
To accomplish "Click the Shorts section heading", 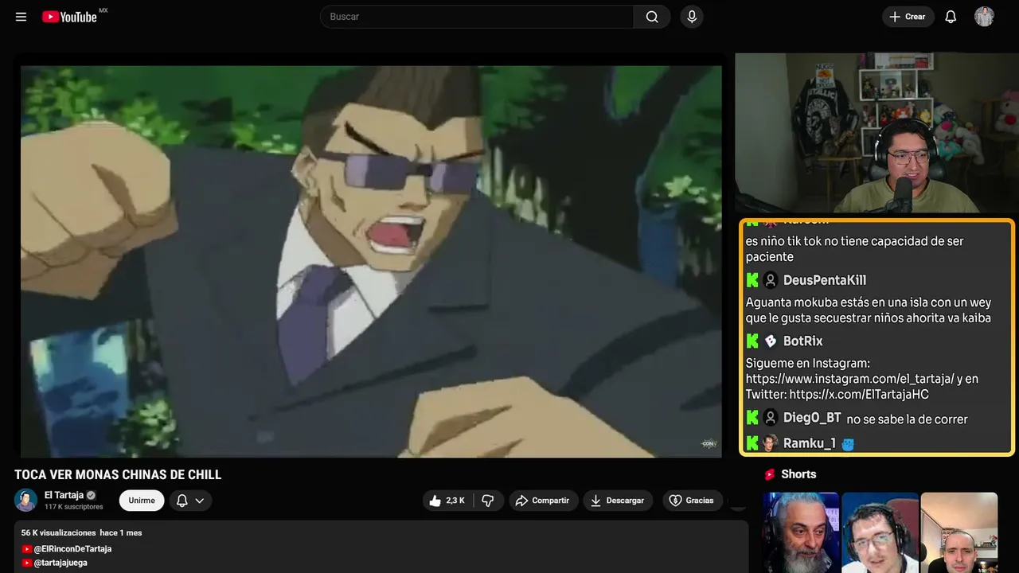I will pos(798,474).
